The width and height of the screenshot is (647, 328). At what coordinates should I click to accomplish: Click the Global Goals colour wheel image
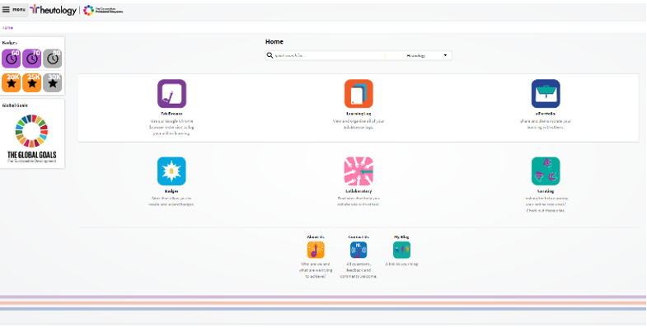[32, 131]
